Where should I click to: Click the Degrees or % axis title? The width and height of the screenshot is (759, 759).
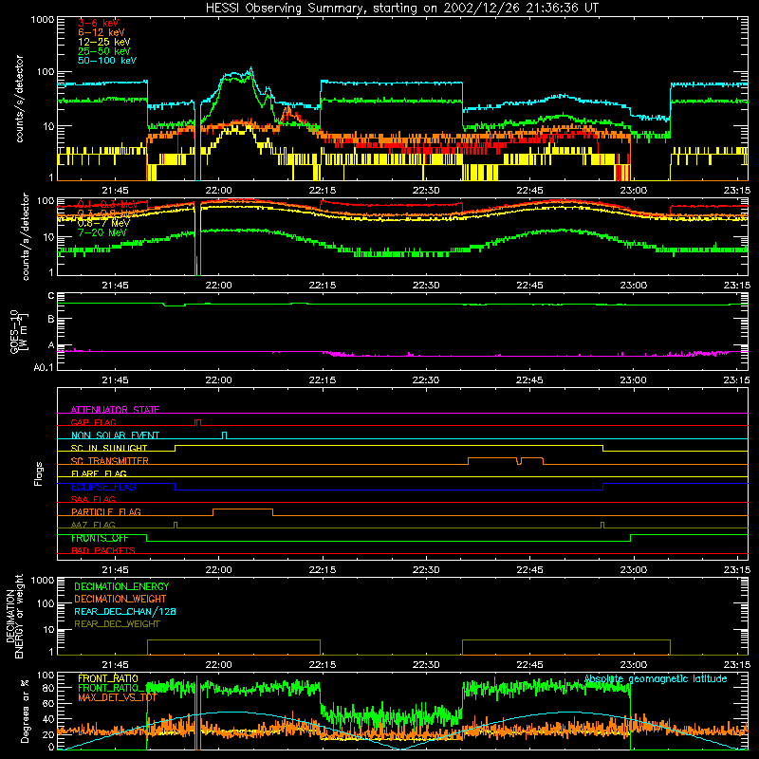pyautogui.click(x=25, y=711)
